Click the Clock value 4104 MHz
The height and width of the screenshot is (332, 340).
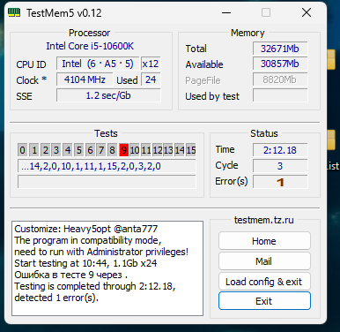85,79
